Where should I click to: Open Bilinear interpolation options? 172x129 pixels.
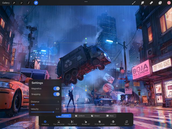(x=113, y=123)
